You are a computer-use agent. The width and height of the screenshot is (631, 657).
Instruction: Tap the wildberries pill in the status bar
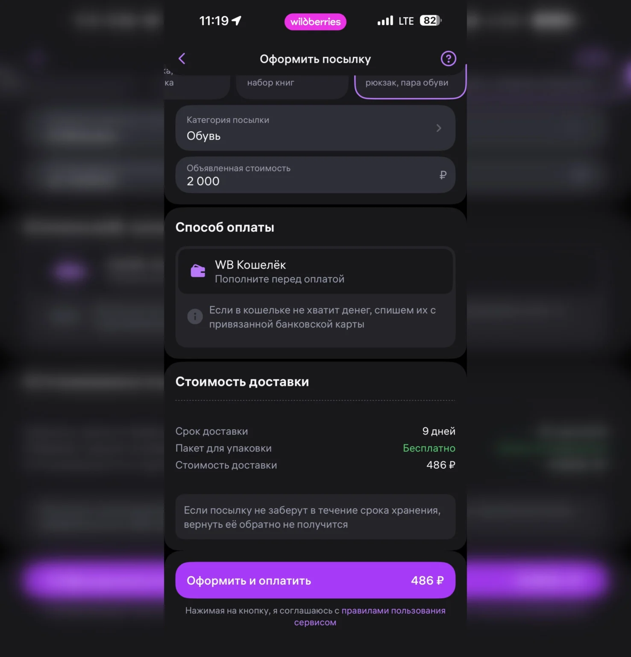tap(315, 22)
